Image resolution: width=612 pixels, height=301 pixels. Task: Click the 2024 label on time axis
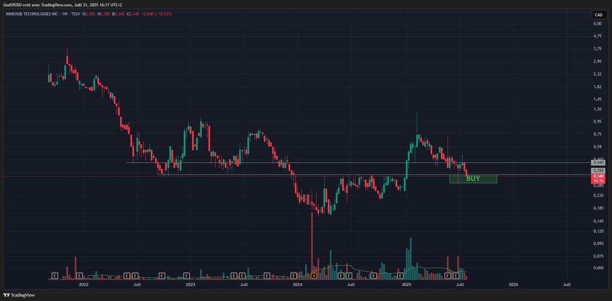click(x=298, y=284)
